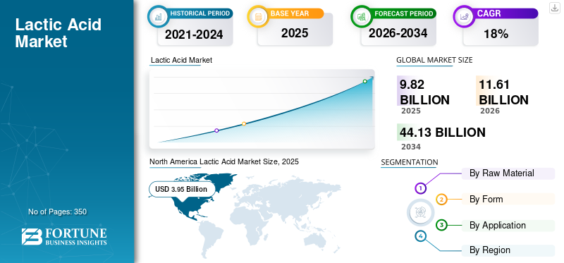564x263 pixels.
Task: Click the USD 3.95 Billion label
Action: (x=181, y=189)
